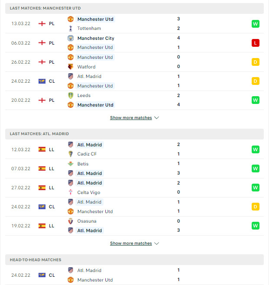Click the Betis club crest icon

(x=71, y=164)
